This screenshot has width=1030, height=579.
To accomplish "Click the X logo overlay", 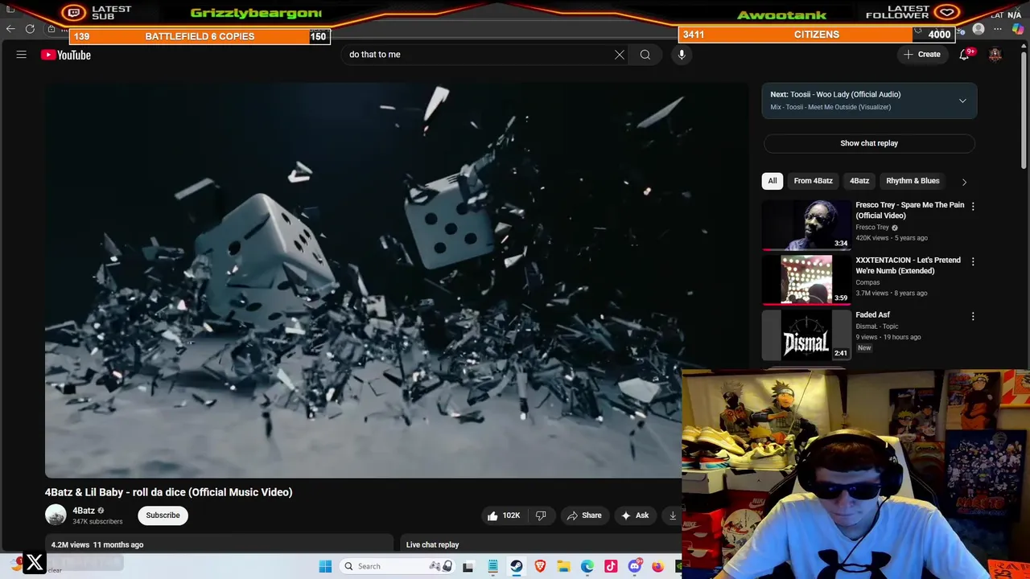I will pyautogui.click(x=35, y=563).
